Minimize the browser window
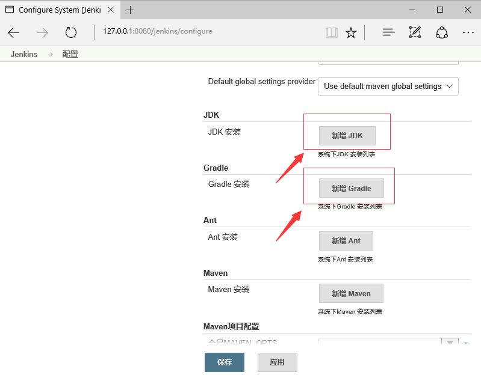 point(412,10)
